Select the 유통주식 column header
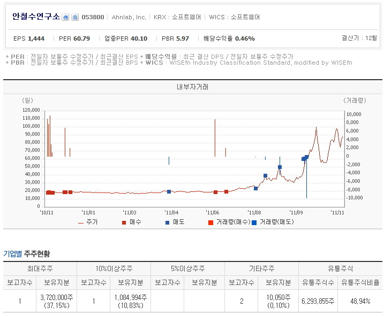 coord(340,268)
